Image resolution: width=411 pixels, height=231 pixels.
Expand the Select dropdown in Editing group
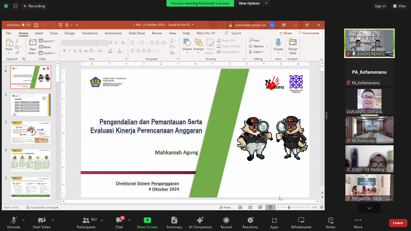tap(257, 52)
